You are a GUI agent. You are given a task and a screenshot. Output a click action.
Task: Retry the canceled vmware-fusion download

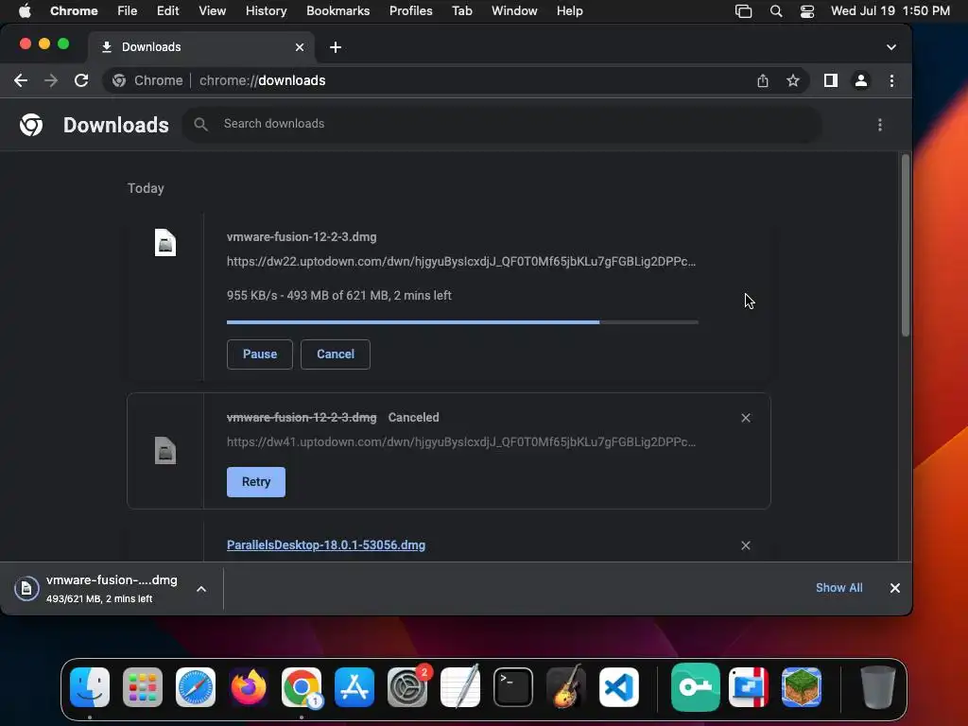coord(255,482)
